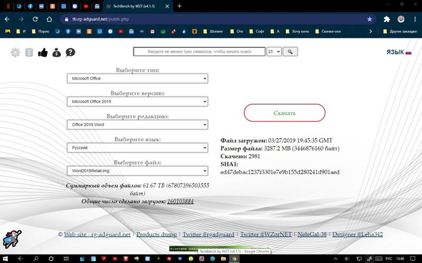Open the Designer @Leha342 link
The height and width of the screenshot is (263, 422).
pyautogui.click(x=358, y=234)
